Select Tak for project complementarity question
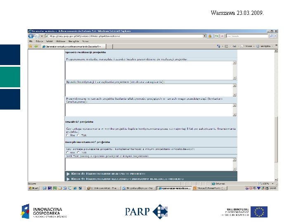Viewport: 289px width, 222px height. pos(78,152)
